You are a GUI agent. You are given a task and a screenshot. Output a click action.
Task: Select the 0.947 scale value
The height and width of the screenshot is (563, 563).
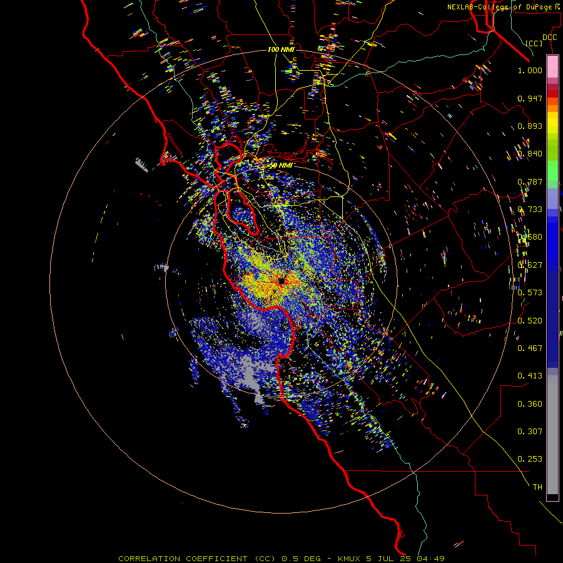point(530,98)
